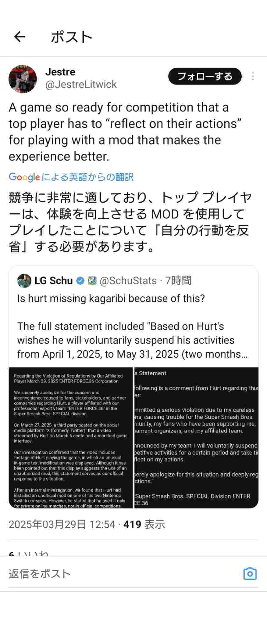Click the Jestre display name

tap(60, 72)
